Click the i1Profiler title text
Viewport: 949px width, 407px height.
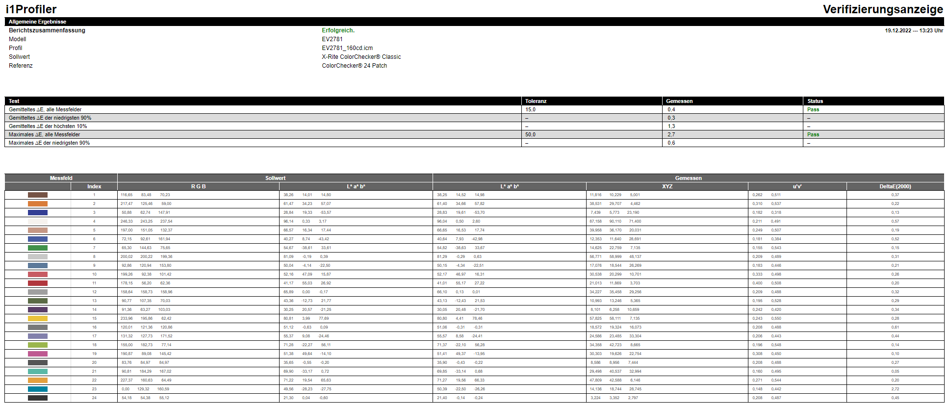click(x=31, y=9)
